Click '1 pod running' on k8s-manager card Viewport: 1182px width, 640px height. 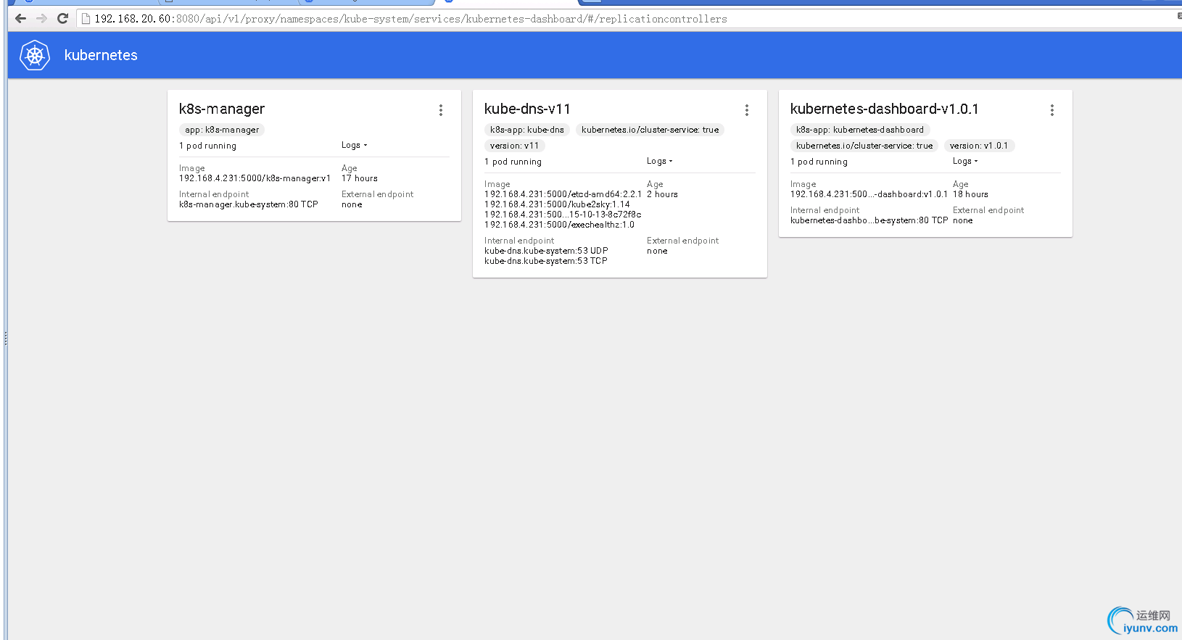(x=208, y=146)
